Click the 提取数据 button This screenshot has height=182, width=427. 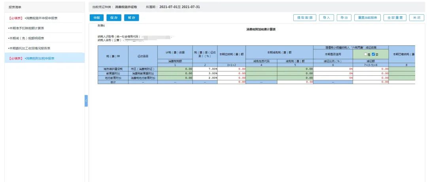point(305,18)
